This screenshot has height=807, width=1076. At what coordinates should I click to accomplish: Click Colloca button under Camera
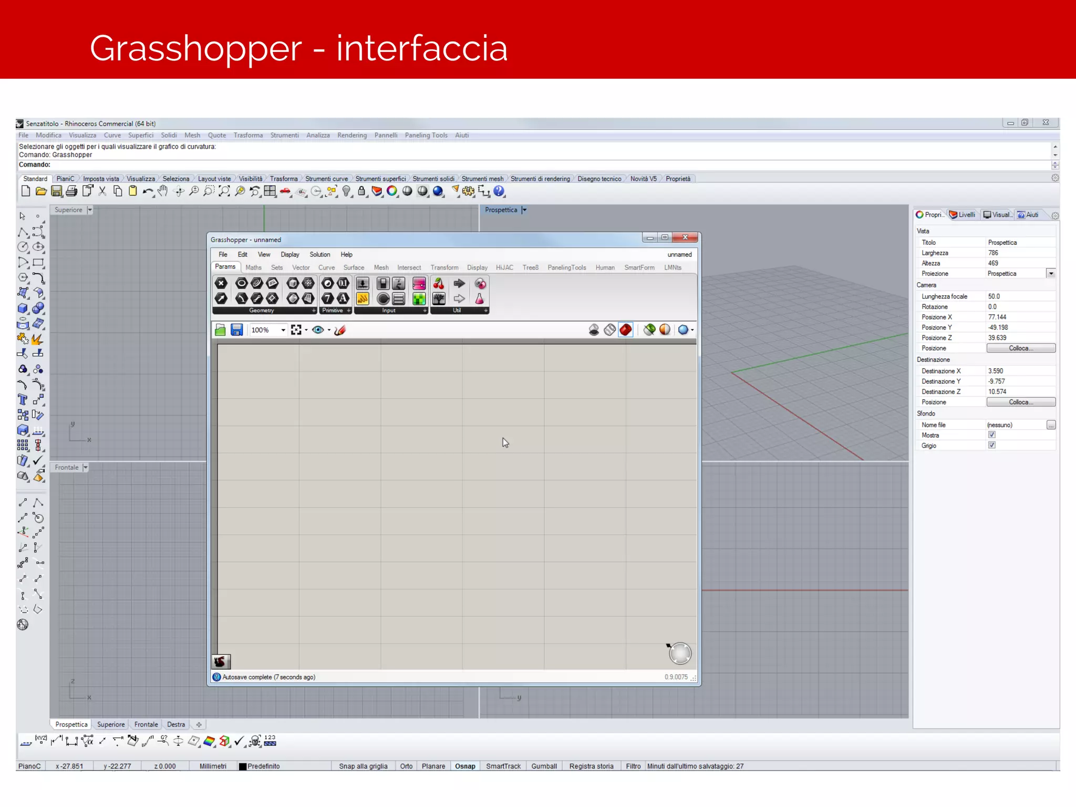(x=1021, y=348)
